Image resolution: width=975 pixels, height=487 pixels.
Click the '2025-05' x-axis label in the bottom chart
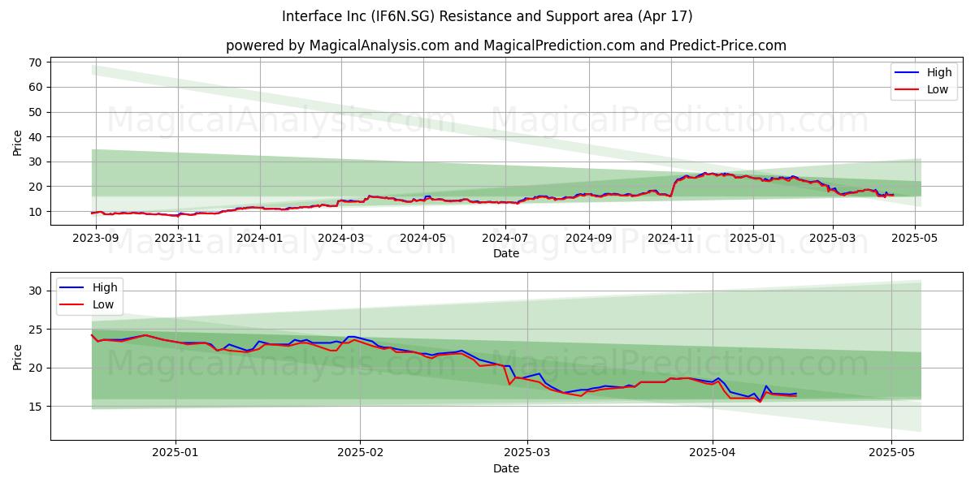pyautogui.click(x=892, y=453)
